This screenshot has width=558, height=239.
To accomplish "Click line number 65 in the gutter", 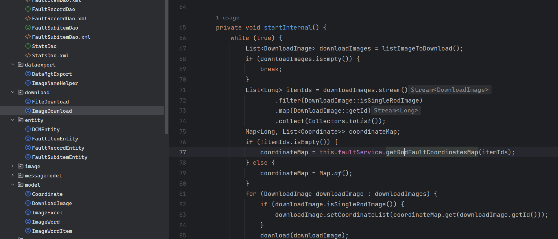I will tap(183, 27).
